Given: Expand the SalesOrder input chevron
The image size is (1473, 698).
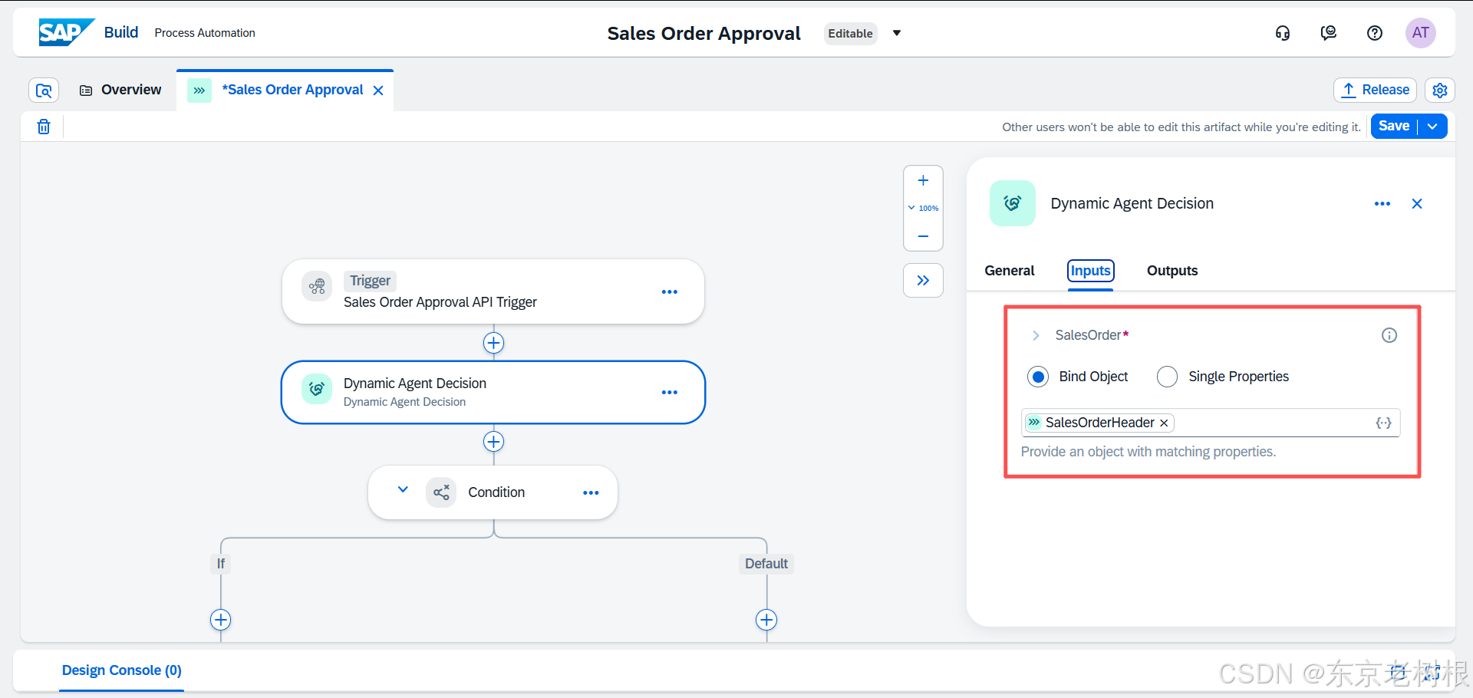Looking at the screenshot, I should 1036,335.
